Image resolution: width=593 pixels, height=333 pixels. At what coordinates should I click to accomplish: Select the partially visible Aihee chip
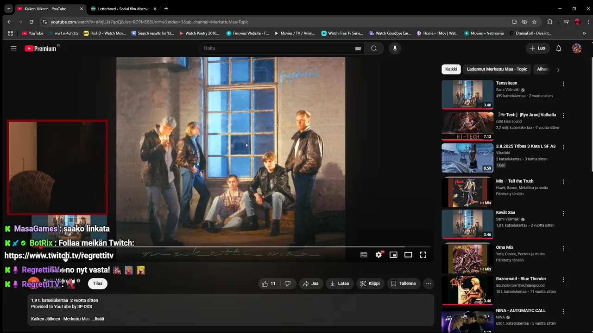(x=543, y=69)
